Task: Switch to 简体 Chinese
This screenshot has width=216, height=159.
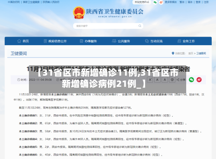Action: point(190,2)
